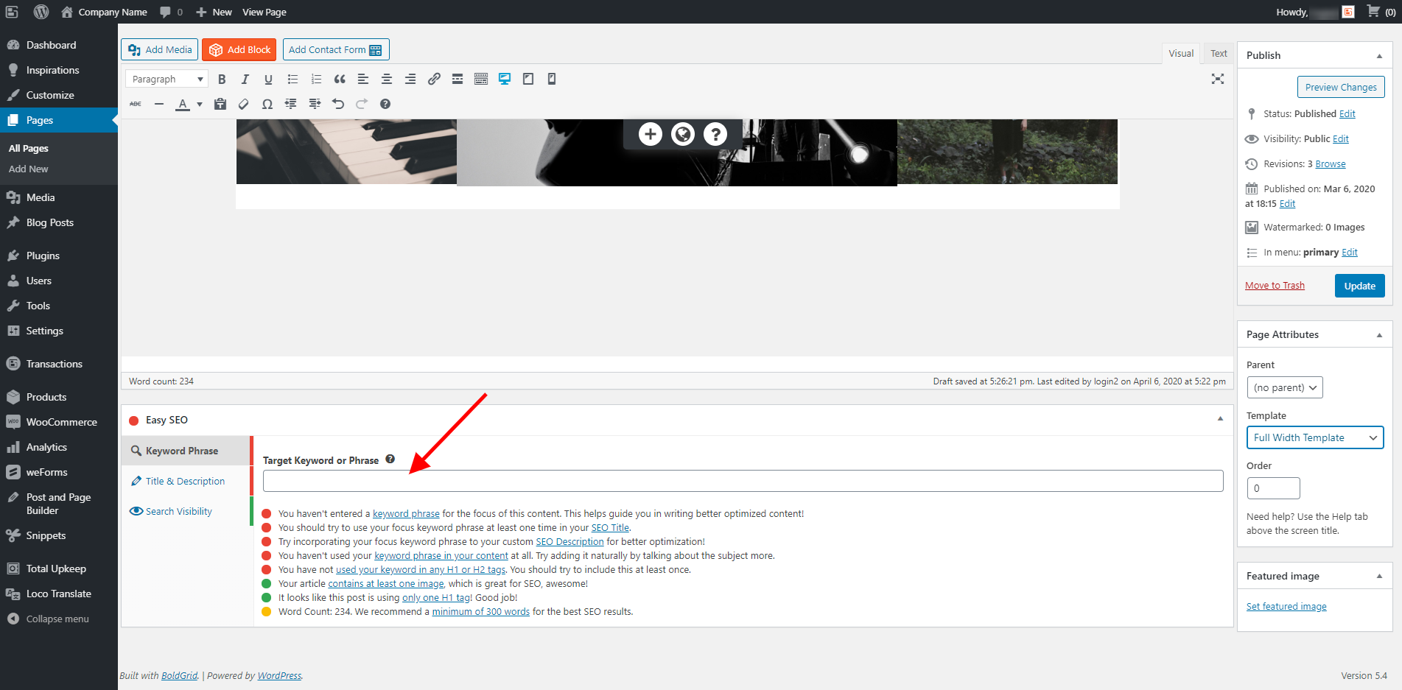Insert a special character

click(267, 104)
